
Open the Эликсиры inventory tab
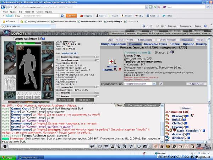(150, 44)
